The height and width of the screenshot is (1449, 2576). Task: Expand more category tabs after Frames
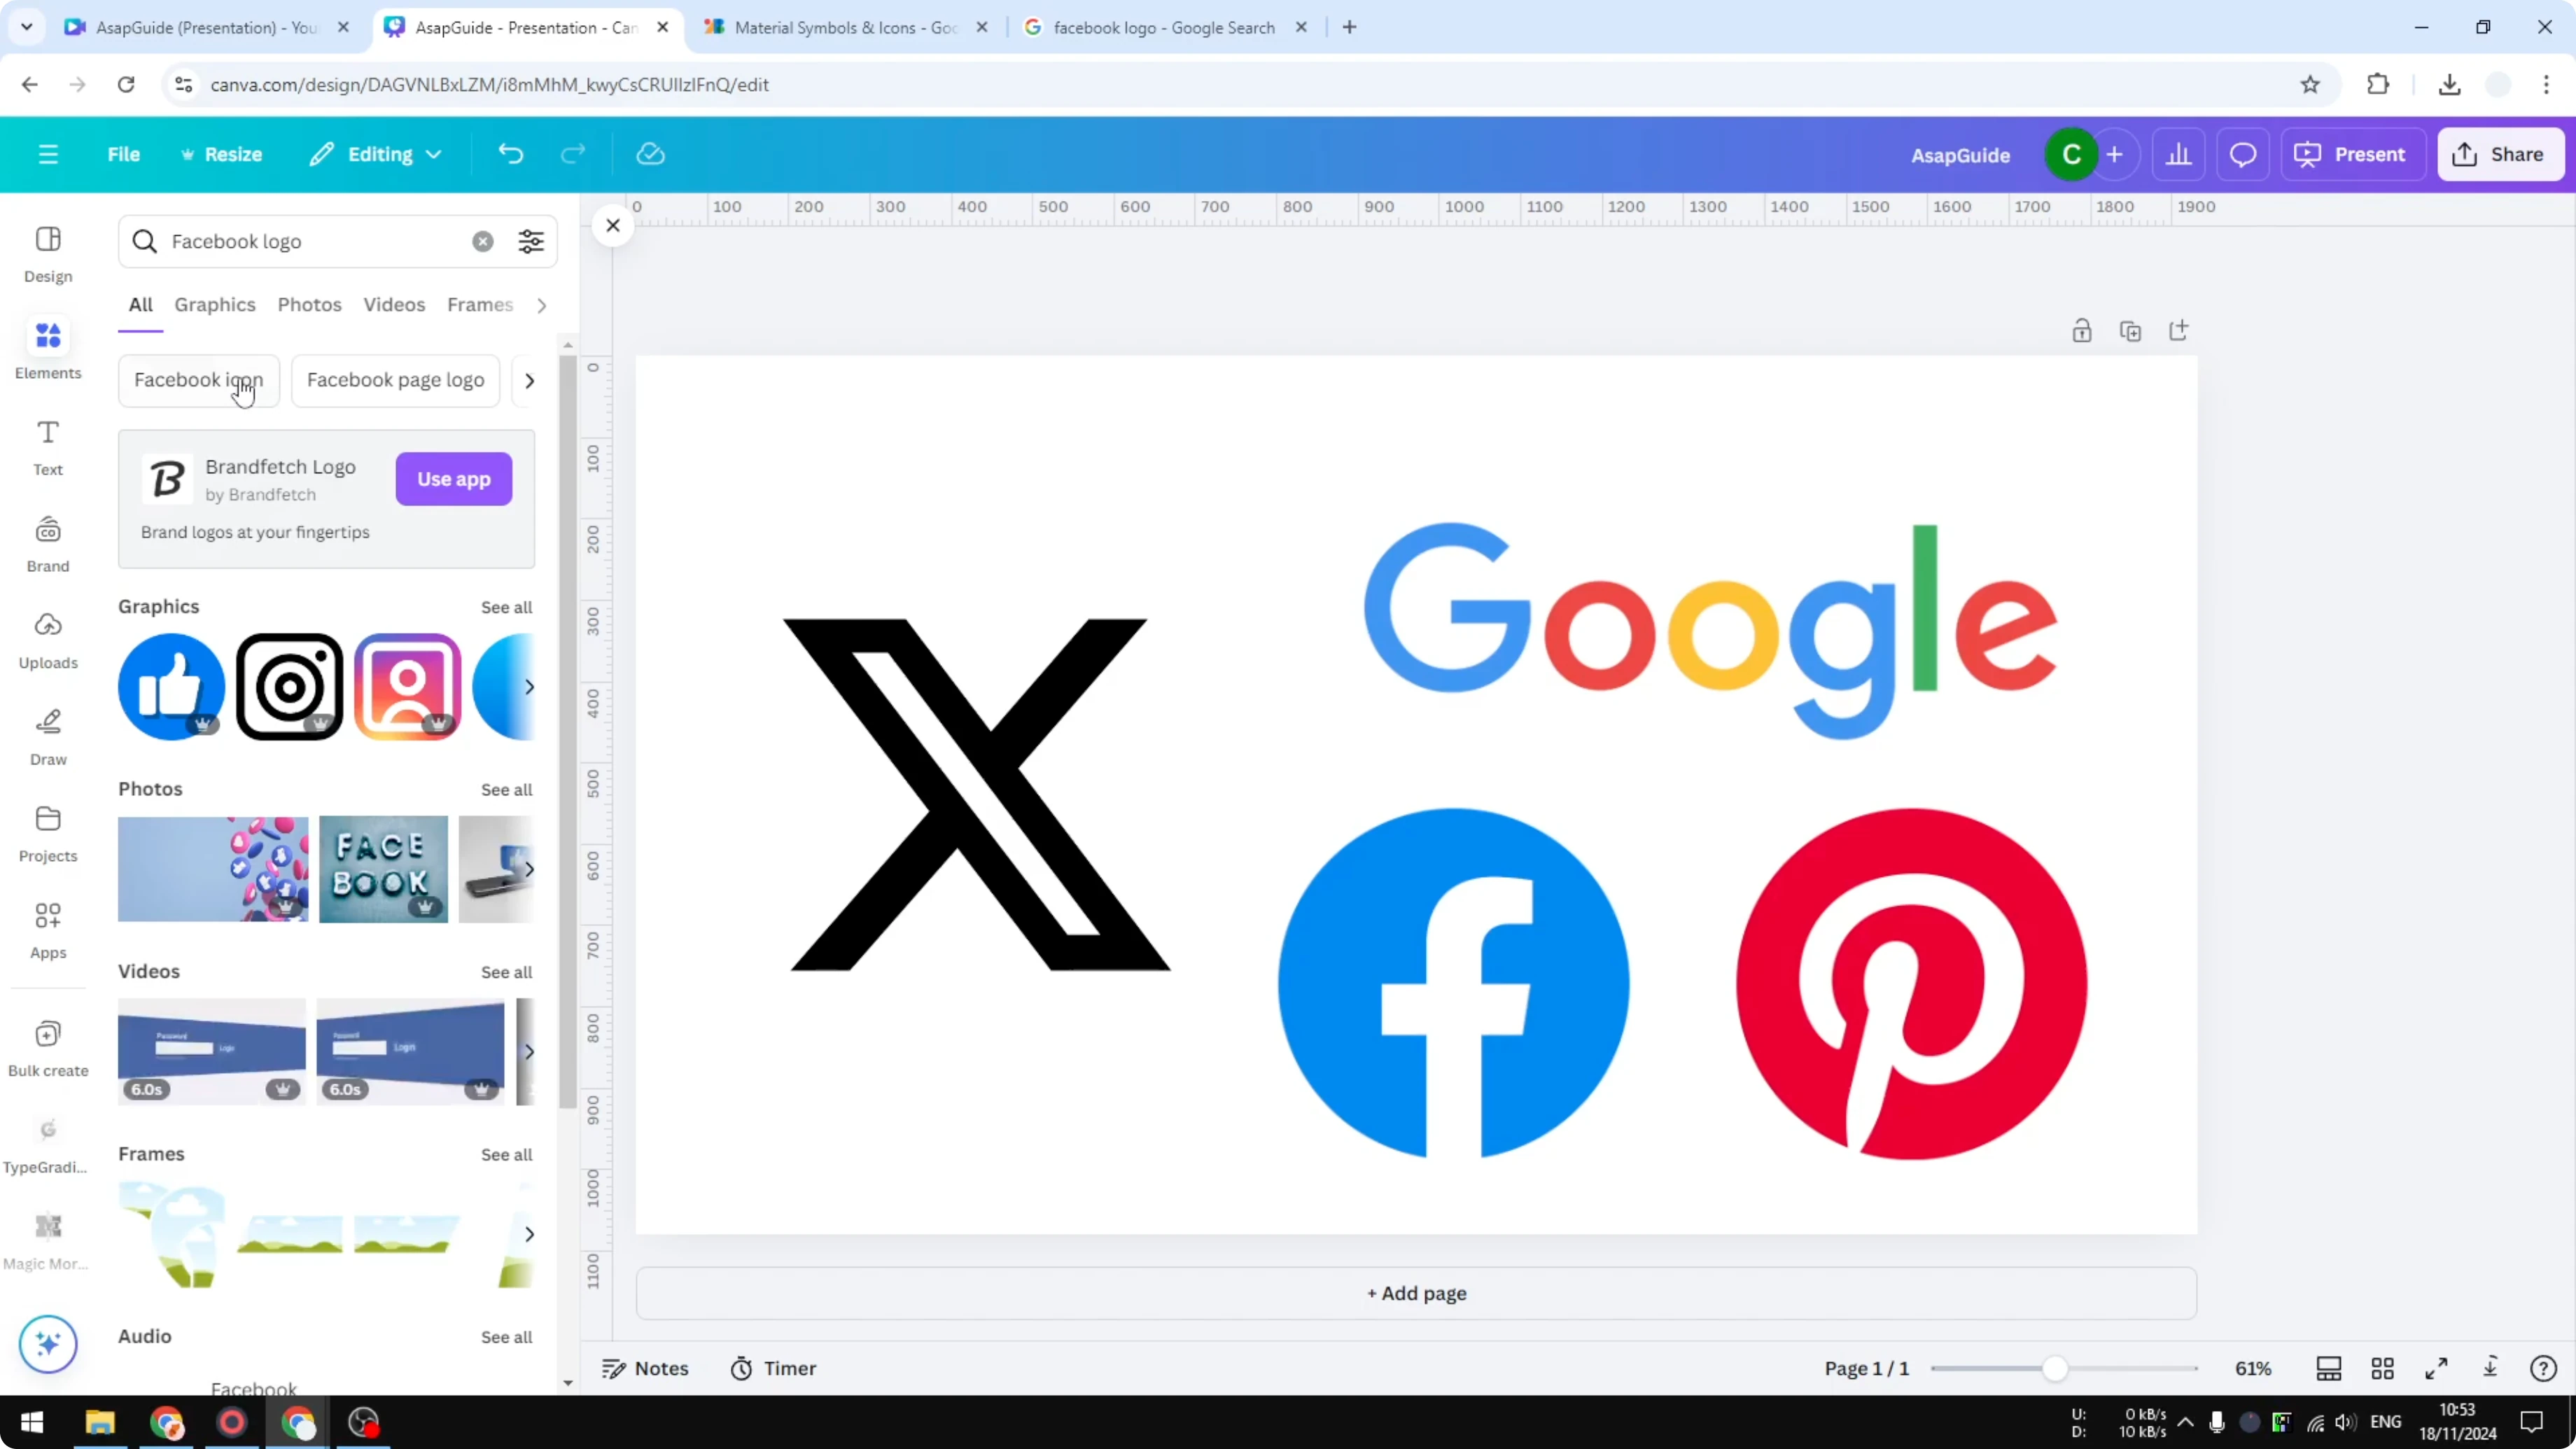(541, 305)
